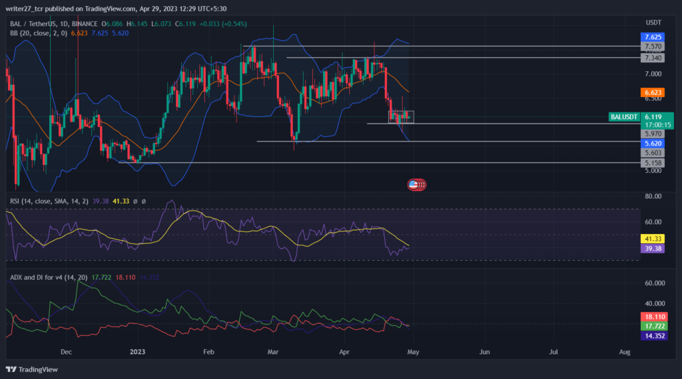Image resolution: width=682 pixels, height=379 pixels.
Task: Click the 7.570 horizontal line price label
Action: (x=653, y=47)
